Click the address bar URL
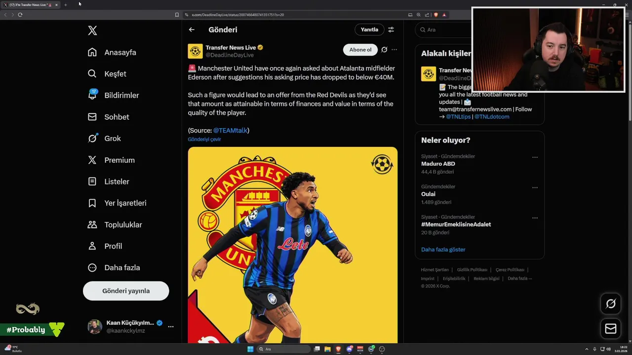The width and height of the screenshot is (632, 355). tap(238, 15)
